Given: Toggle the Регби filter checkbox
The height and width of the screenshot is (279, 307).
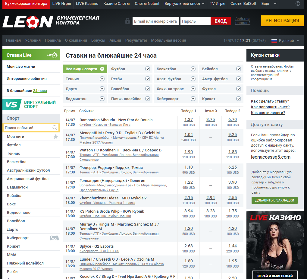Looking at the screenshot, I should tap(148, 79).
